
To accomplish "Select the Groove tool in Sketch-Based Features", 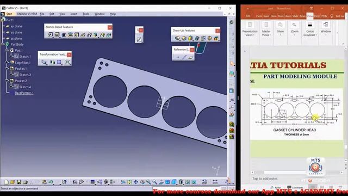I will pos(70,35).
